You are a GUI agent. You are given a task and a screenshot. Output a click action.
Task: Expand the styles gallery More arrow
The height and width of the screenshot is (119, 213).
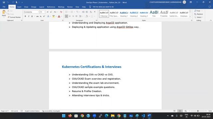tap(190, 17)
